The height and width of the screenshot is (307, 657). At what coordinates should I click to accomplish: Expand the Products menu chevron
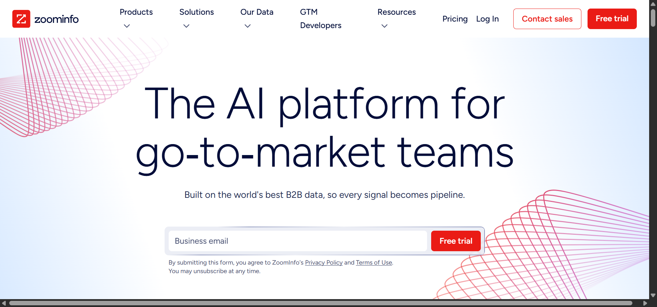127,26
